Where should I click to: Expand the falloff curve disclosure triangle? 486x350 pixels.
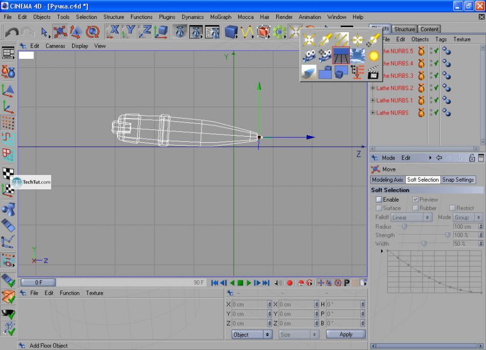click(382, 251)
